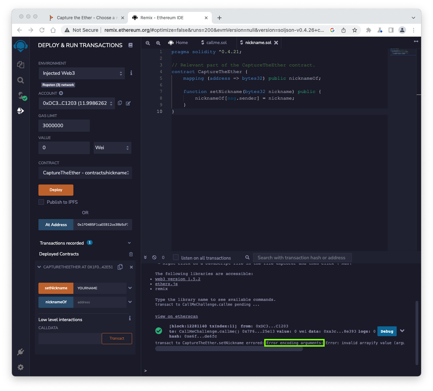The width and height of the screenshot is (433, 391).
Task: Open the Wei unit dropdown
Action: (112, 148)
